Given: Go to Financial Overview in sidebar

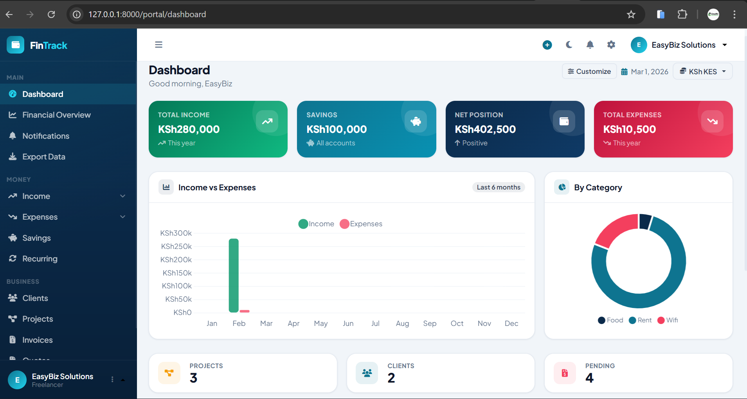Looking at the screenshot, I should point(56,115).
